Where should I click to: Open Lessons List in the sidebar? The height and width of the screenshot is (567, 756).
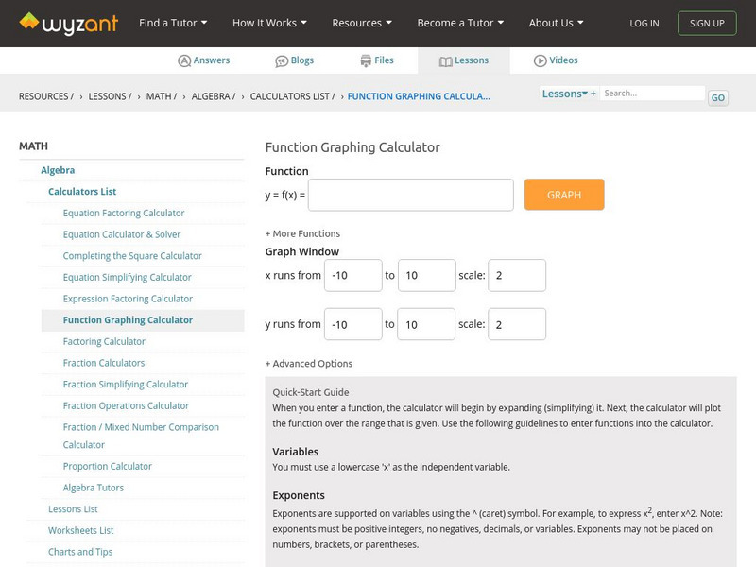click(x=73, y=509)
